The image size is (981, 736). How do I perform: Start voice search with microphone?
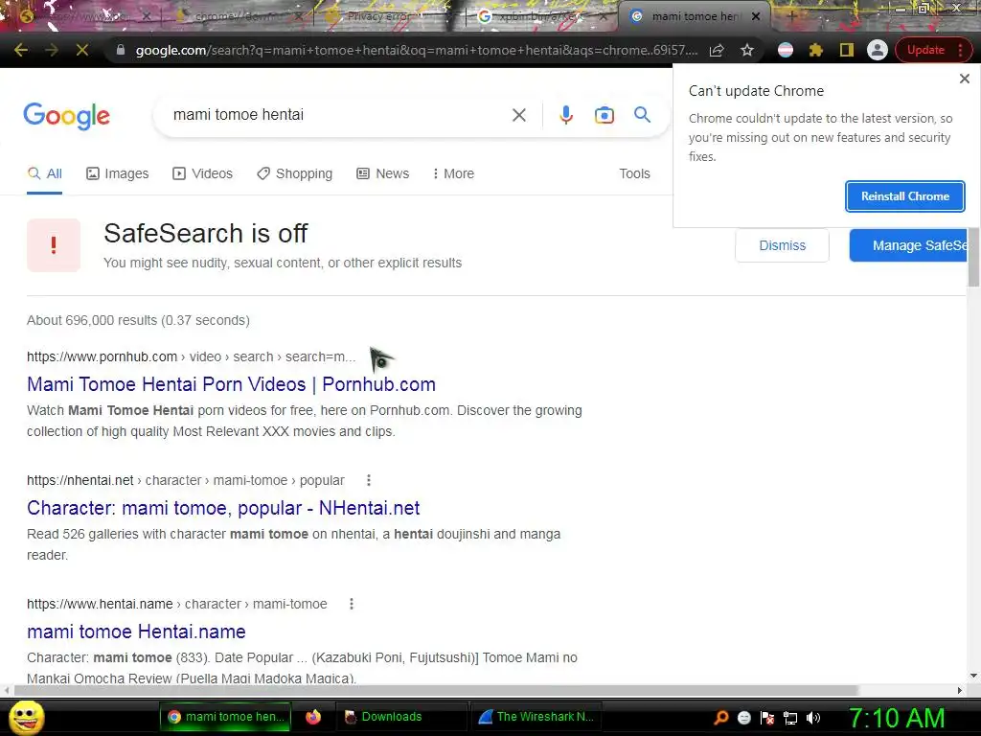click(x=566, y=115)
